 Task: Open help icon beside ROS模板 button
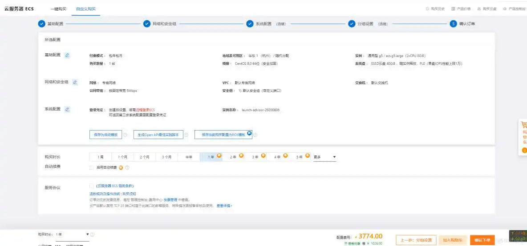pyautogui.click(x=255, y=135)
